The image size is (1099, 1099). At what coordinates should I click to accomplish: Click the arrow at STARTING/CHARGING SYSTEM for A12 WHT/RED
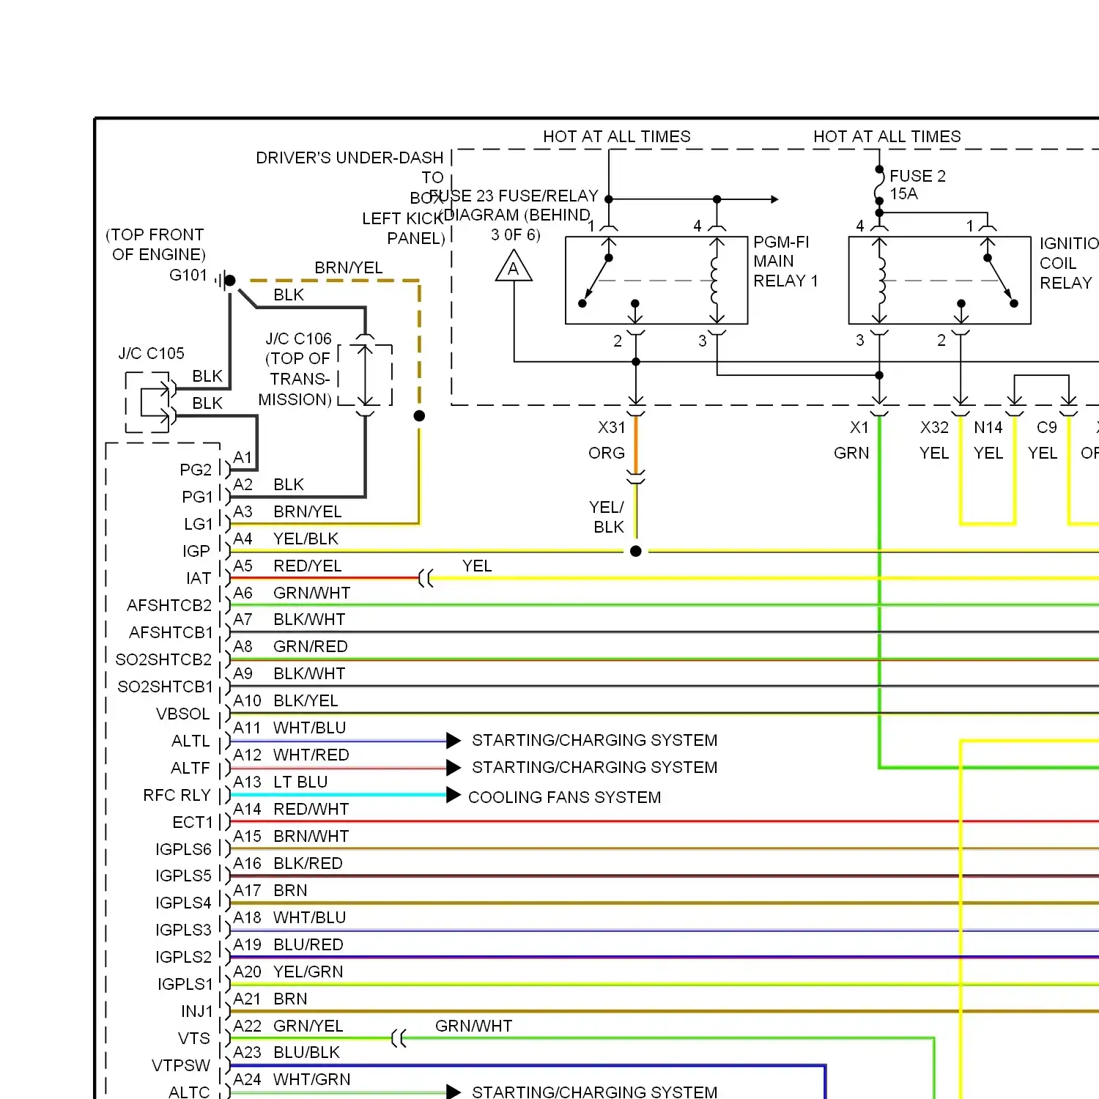[454, 767]
